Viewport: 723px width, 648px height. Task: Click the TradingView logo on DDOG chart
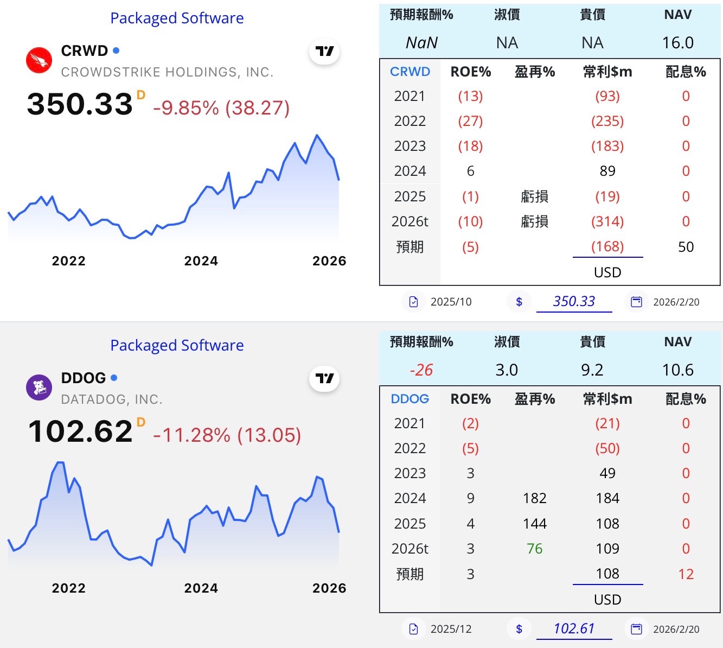[x=324, y=379]
